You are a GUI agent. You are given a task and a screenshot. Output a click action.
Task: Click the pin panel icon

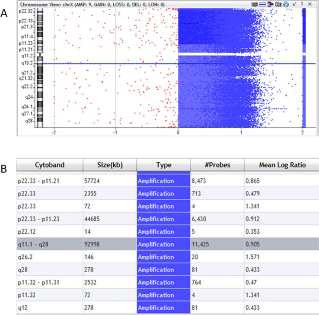pos(302,4)
